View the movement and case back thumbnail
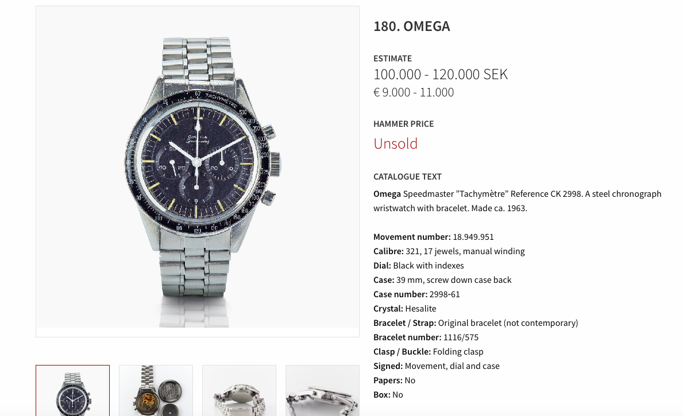683x416 pixels. (x=156, y=391)
